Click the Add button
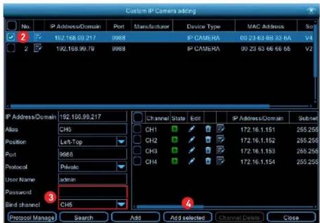Viewport: 320px width, 223px height. (136, 217)
